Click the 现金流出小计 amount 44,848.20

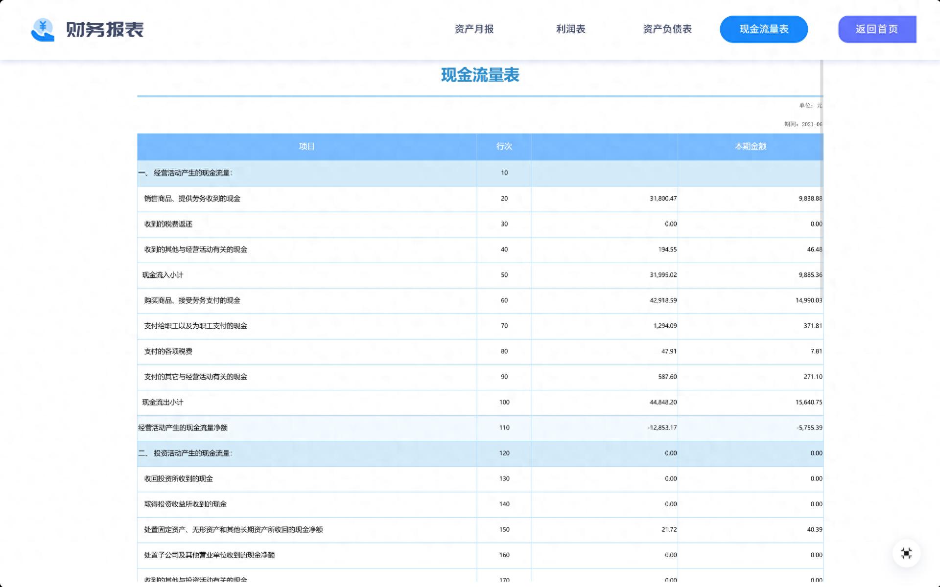[663, 402]
